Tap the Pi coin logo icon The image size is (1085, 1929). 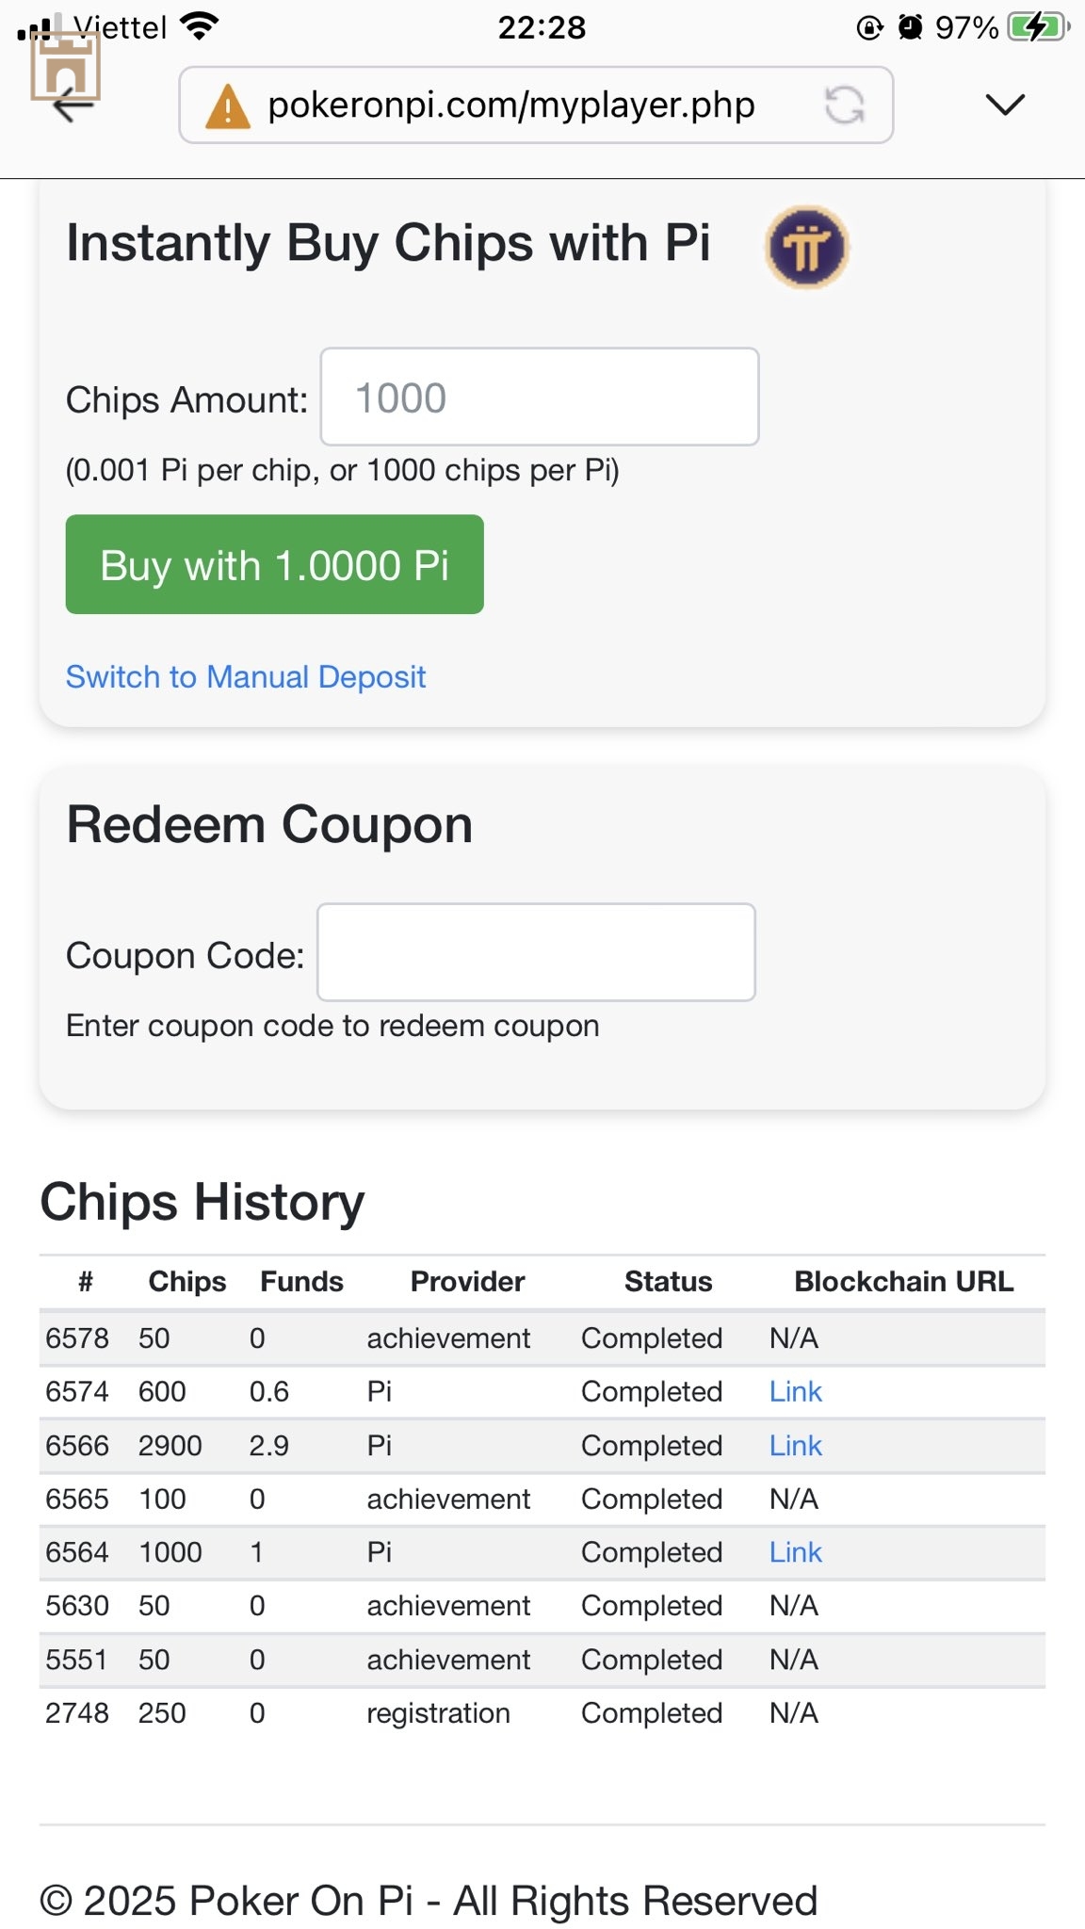coord(806,247)
